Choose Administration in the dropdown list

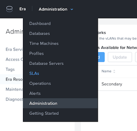[60, 103]
